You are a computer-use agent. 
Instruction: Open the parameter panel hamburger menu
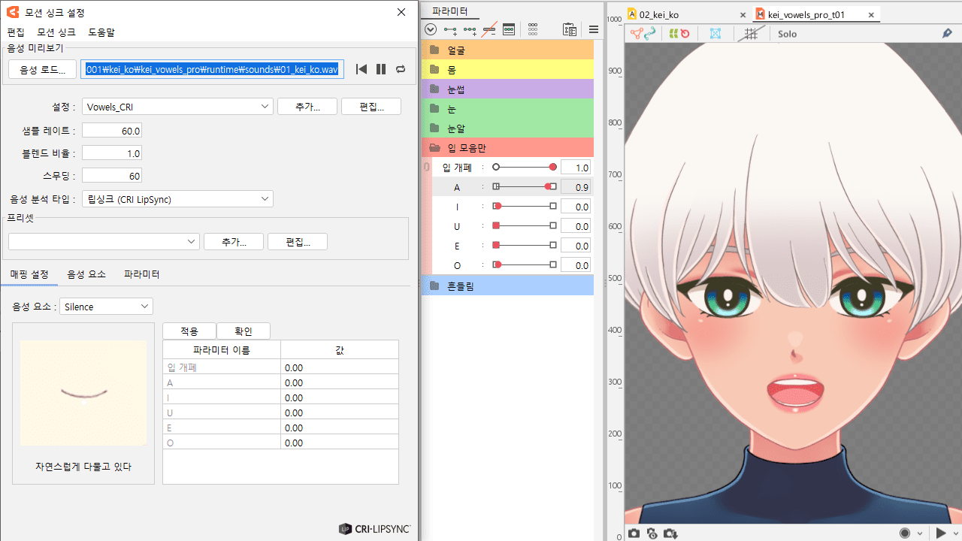(594, 30)
